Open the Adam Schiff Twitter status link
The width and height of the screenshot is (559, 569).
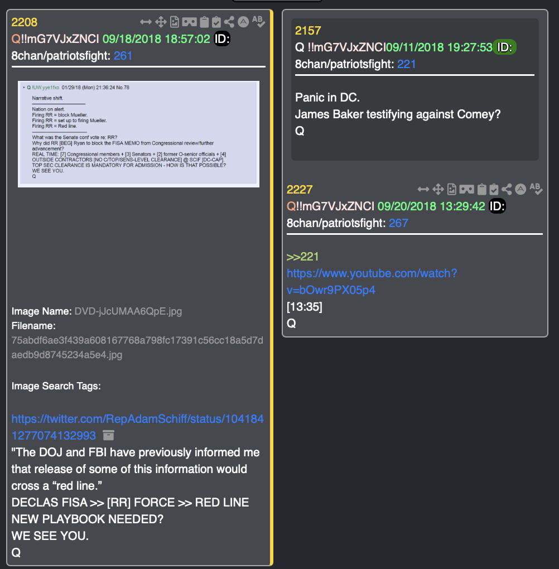pyautogui.click(x=138, y=427)
